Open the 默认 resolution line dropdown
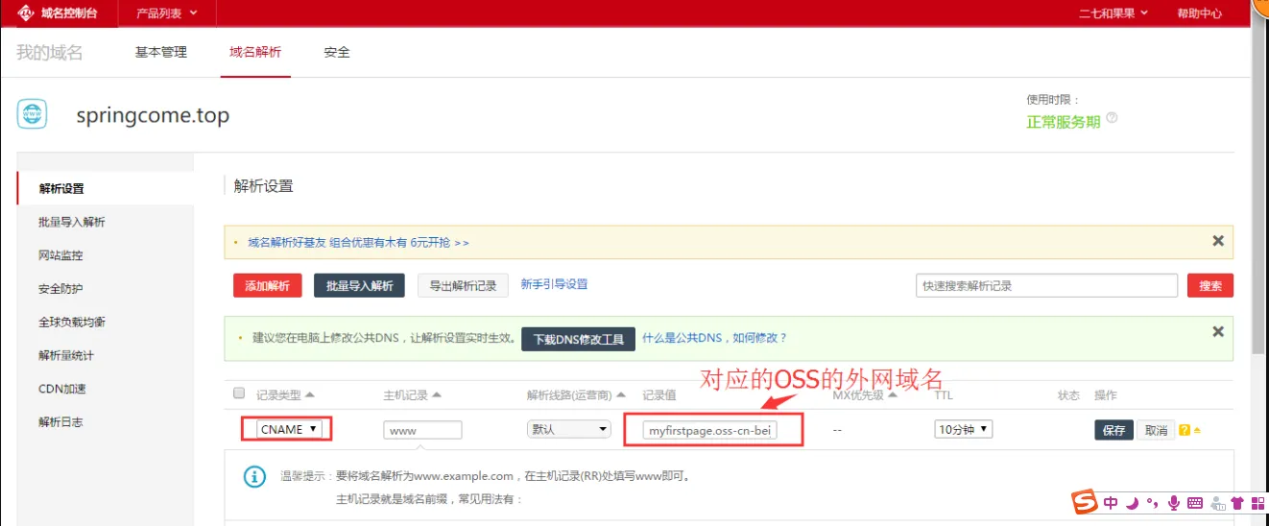1269x526 pixels. click(569, 429)
